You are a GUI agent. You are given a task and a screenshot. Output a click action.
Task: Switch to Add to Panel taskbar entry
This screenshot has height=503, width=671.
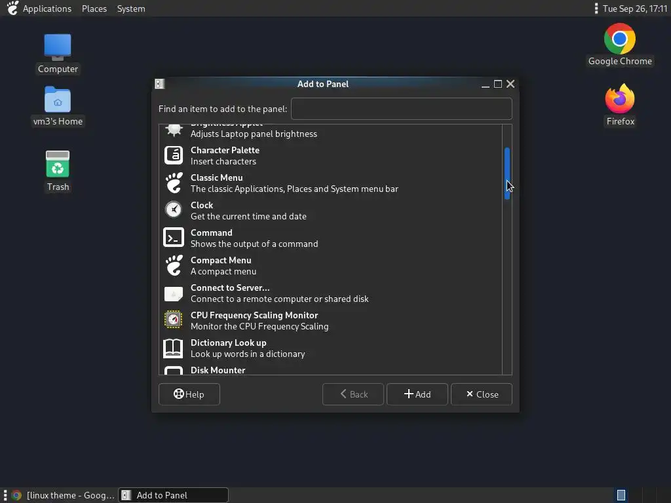click(x=173, y=495)
